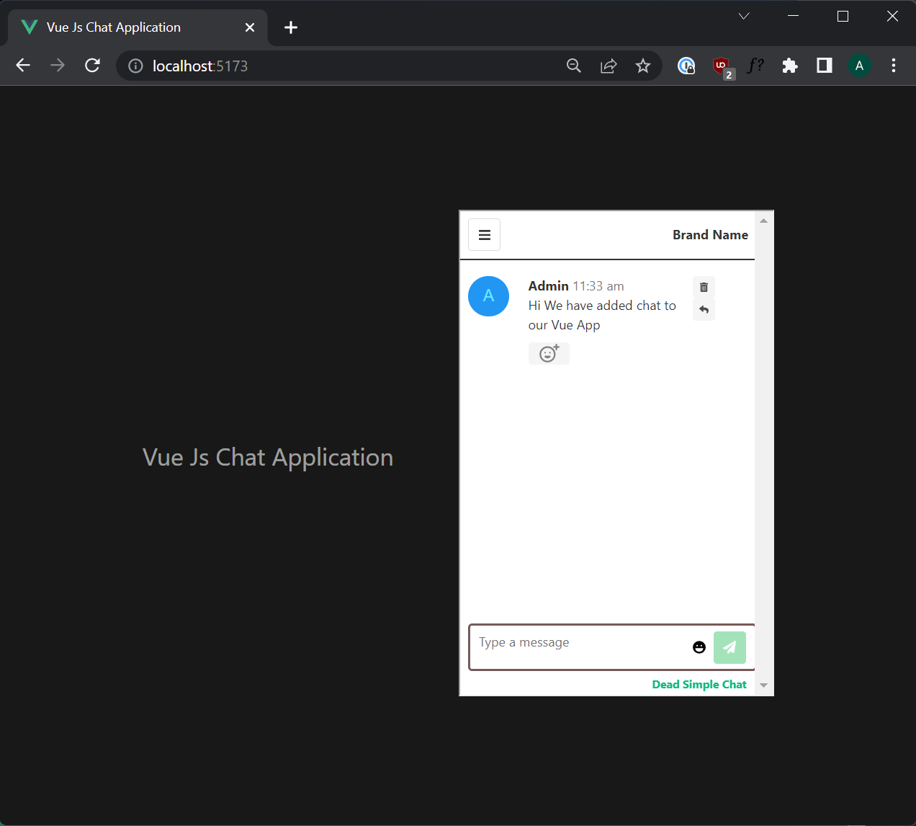Screen dimensions: 916x826
Task: Click the zoom icon in the address bar
Action: 573,65
